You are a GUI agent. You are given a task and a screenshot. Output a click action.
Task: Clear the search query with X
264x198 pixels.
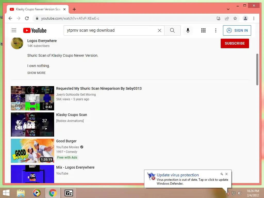[x=159, y=30]
